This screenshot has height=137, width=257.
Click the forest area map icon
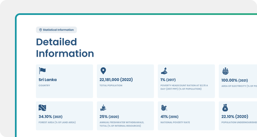[x=42, y=107]
